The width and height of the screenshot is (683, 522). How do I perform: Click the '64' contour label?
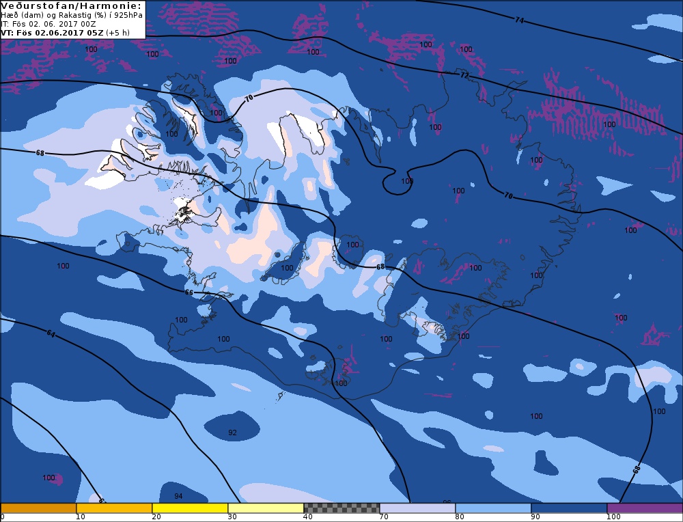pos(51,334)
